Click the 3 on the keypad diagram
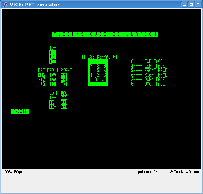The image size is (203, 194). pyautogui.click(x=105, y=75)
